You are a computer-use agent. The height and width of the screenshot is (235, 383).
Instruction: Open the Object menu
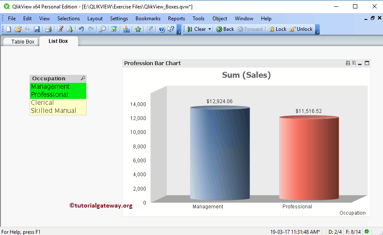(220, 19)
